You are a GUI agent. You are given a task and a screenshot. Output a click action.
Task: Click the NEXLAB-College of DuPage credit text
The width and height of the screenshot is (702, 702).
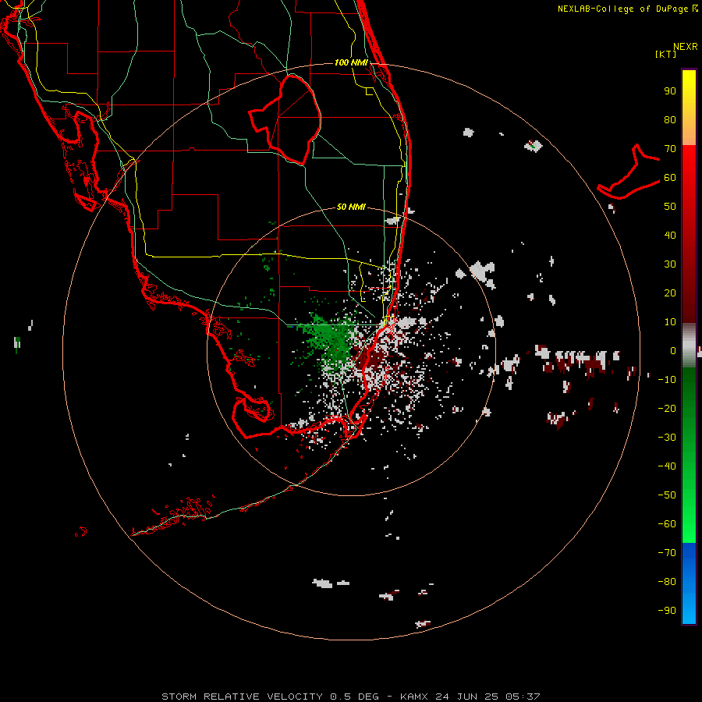pos(627,9)
